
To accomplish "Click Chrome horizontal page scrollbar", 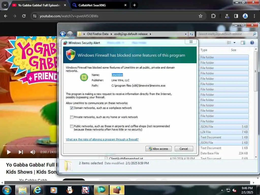I will 127,183.
